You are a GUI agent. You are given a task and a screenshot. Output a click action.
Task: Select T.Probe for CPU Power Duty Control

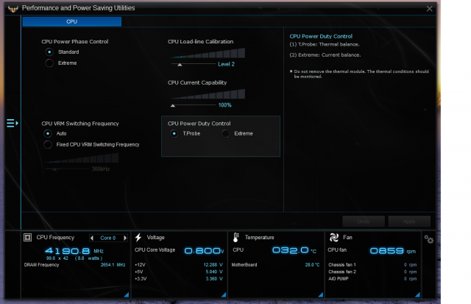174,133
